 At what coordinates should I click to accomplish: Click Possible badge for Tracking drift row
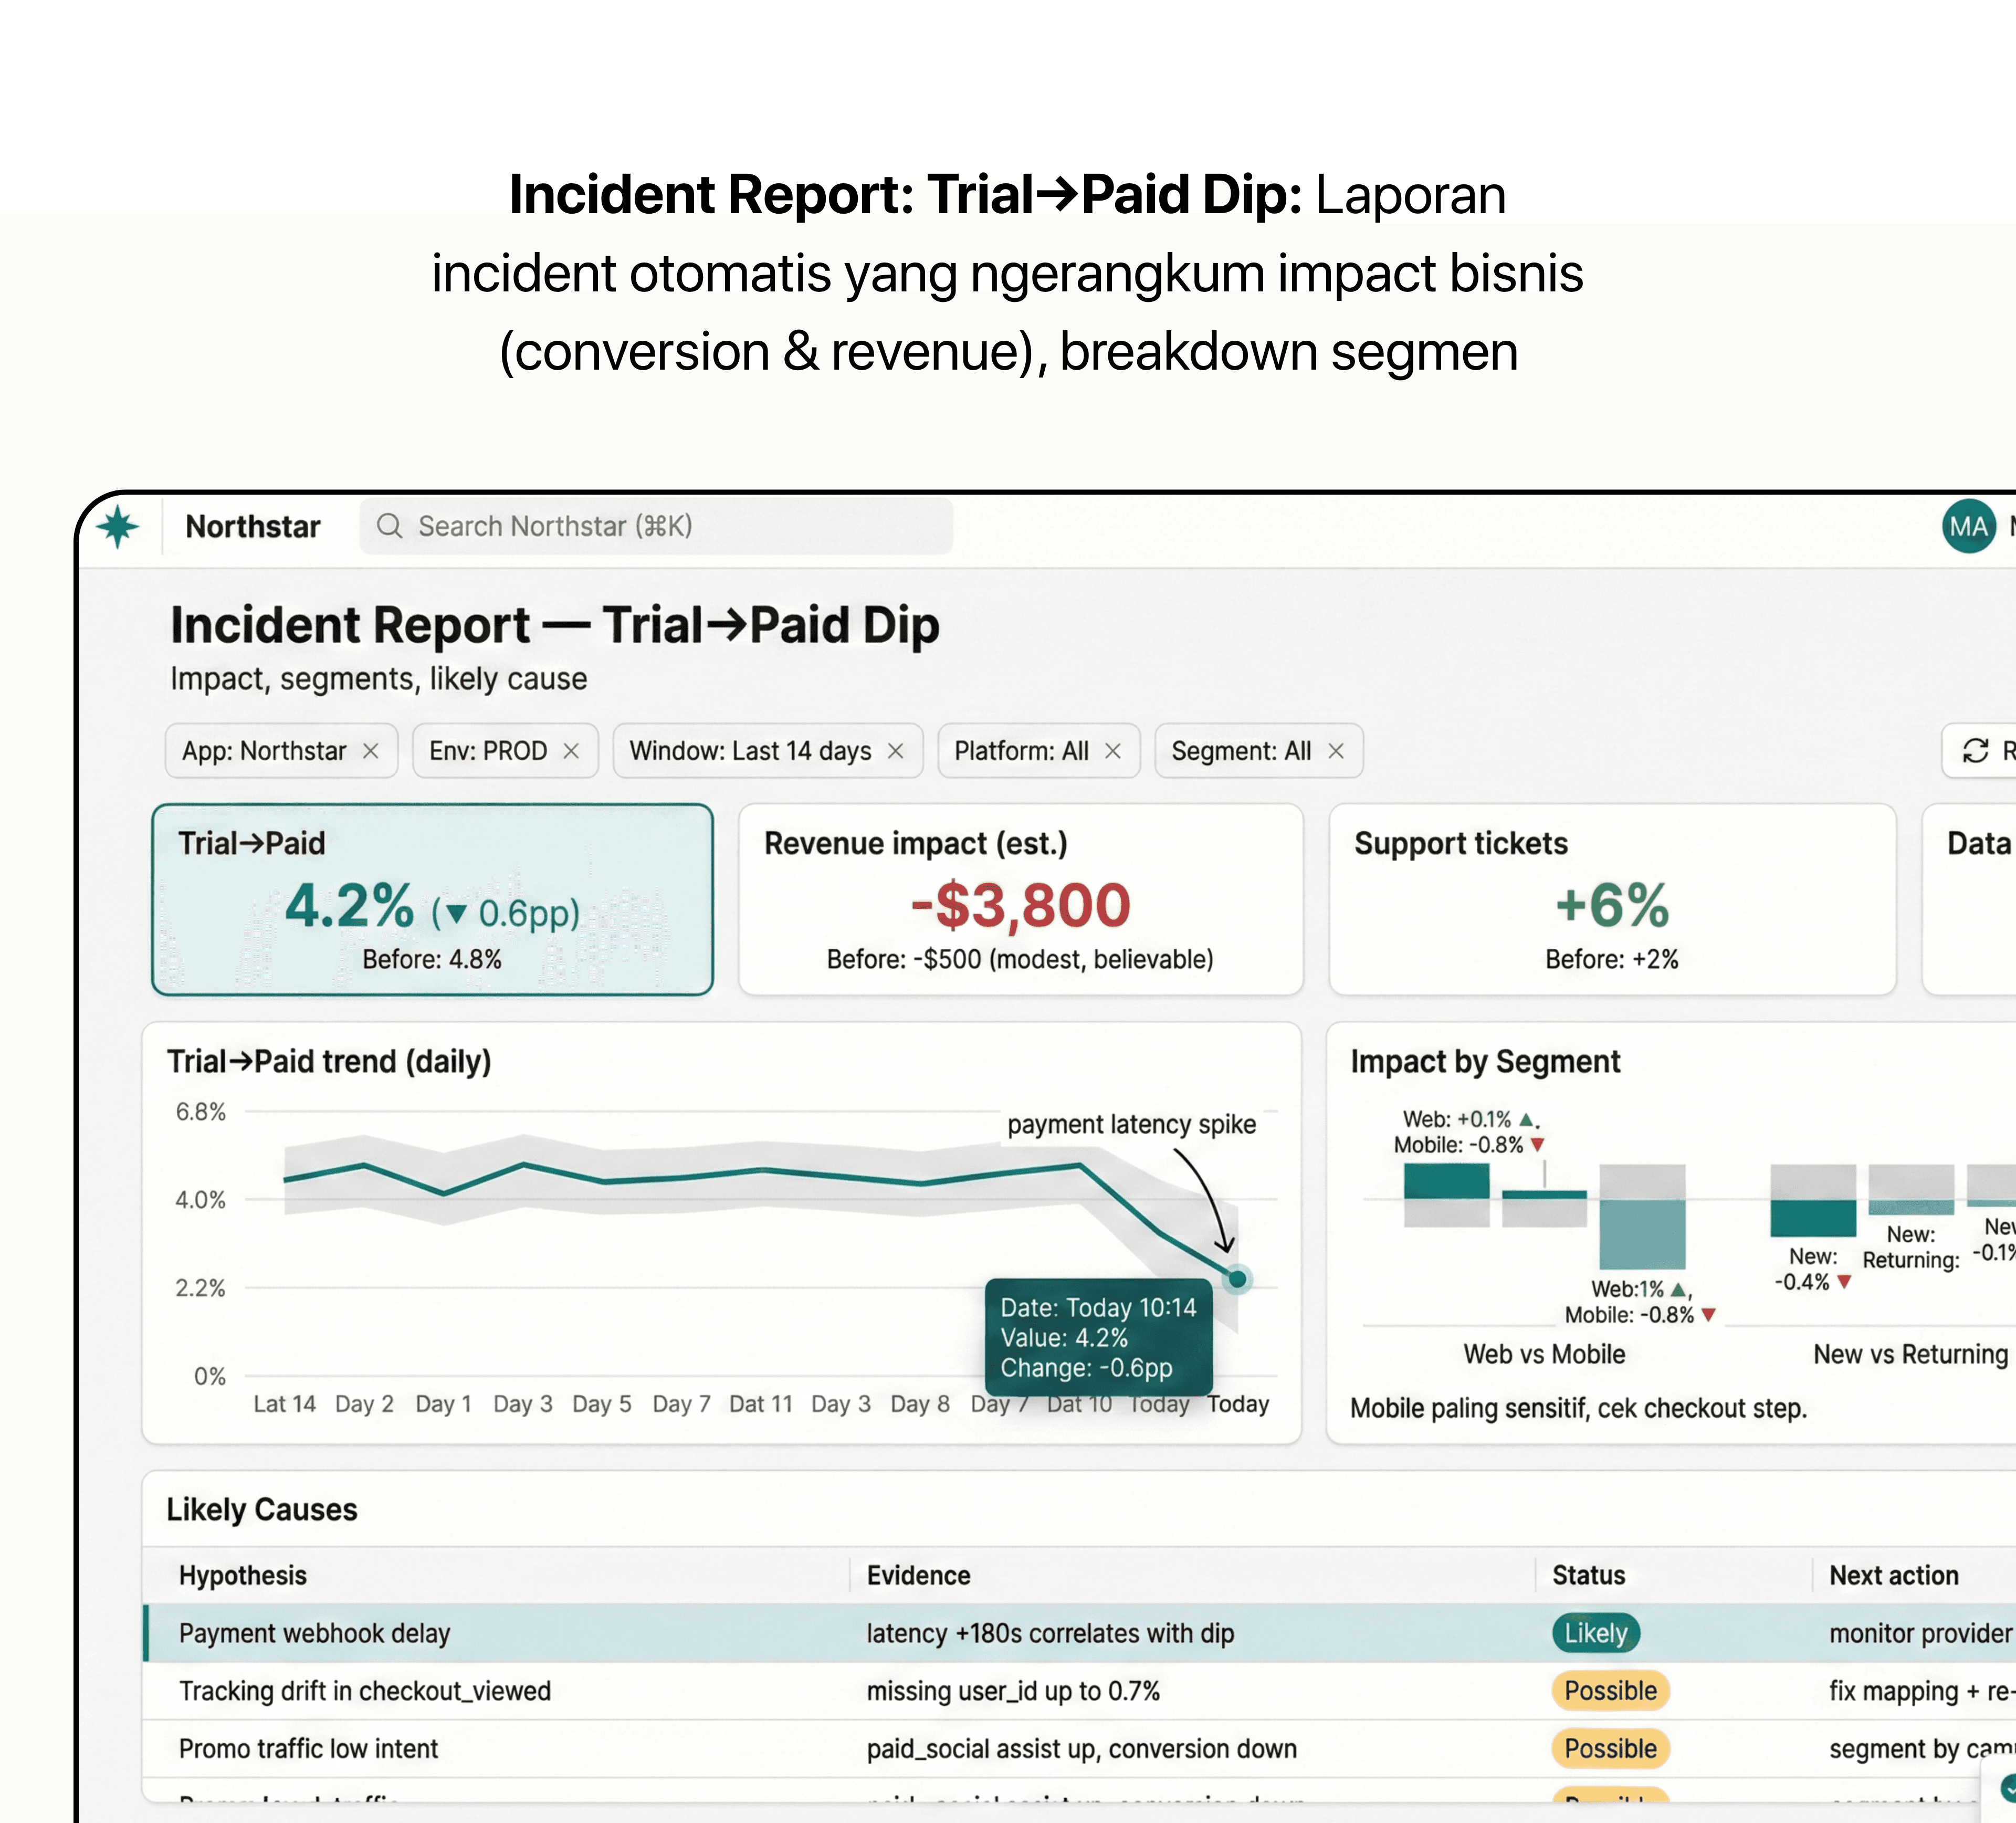[x=1610, y=1691]
